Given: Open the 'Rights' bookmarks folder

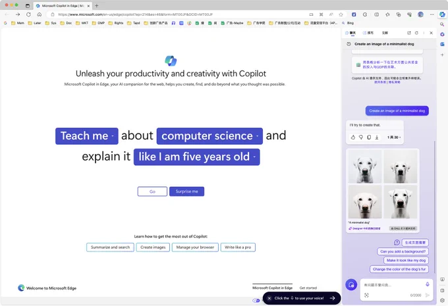Looking at the screenshot, I should pyautogui.click(x=116, y=23).
